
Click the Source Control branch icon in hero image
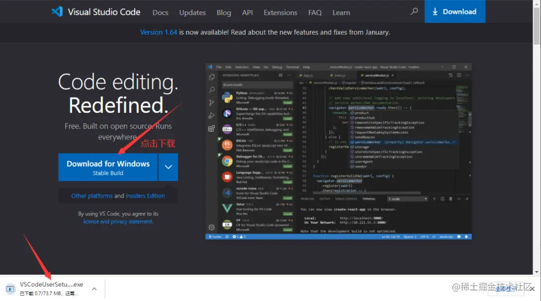click(211, 102)
